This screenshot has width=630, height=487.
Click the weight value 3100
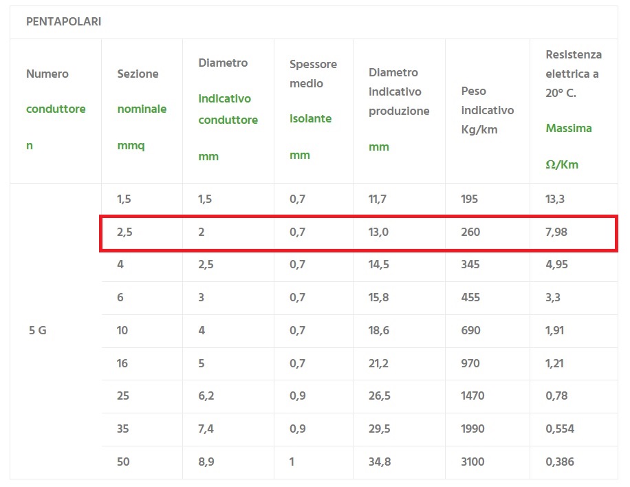pyautogui.click(x=473, y=462)
